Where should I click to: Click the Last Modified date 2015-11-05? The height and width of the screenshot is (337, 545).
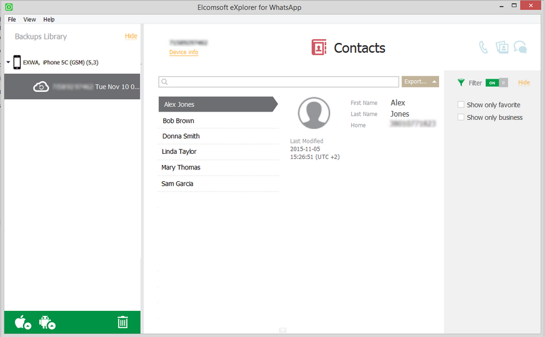(x=305, y=149)
